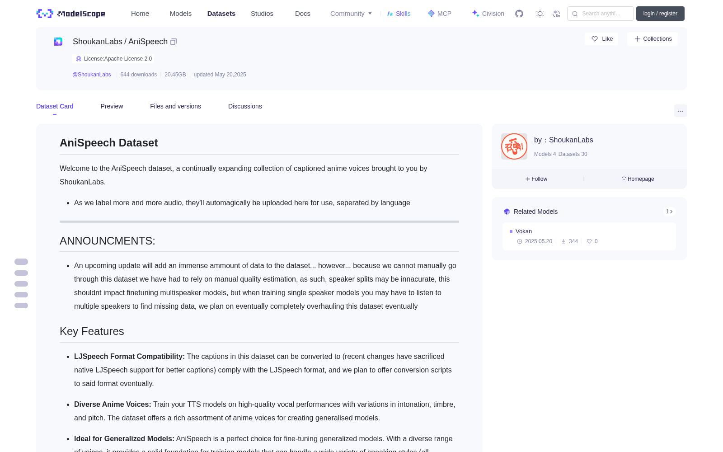
Task: Click the login / register button
Action: [660, 14]
